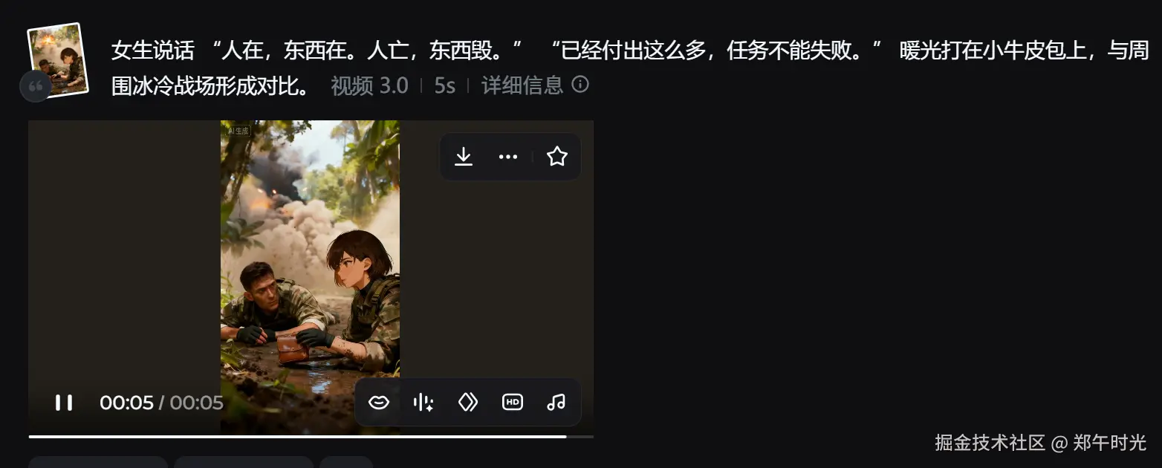Favorite the video with the star icon
This screenshot has height=468, width=1162.
[x=557, y=157]
